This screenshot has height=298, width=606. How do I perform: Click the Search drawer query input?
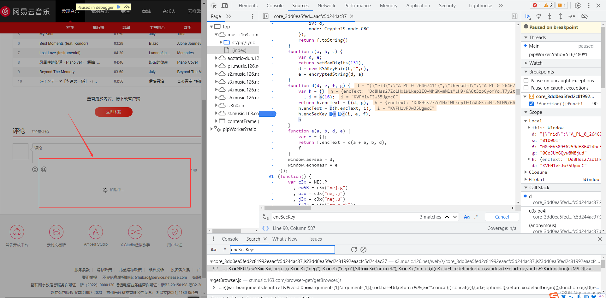coord(282,249)
